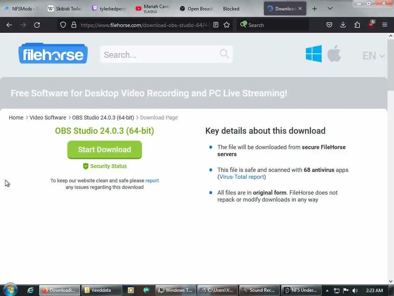Open the EN language dropdown
This screenshot has height=296, width=394.
373,55
